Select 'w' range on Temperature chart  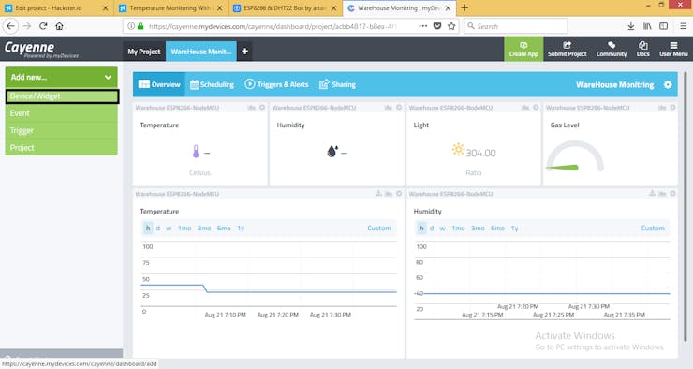[169, 228]
